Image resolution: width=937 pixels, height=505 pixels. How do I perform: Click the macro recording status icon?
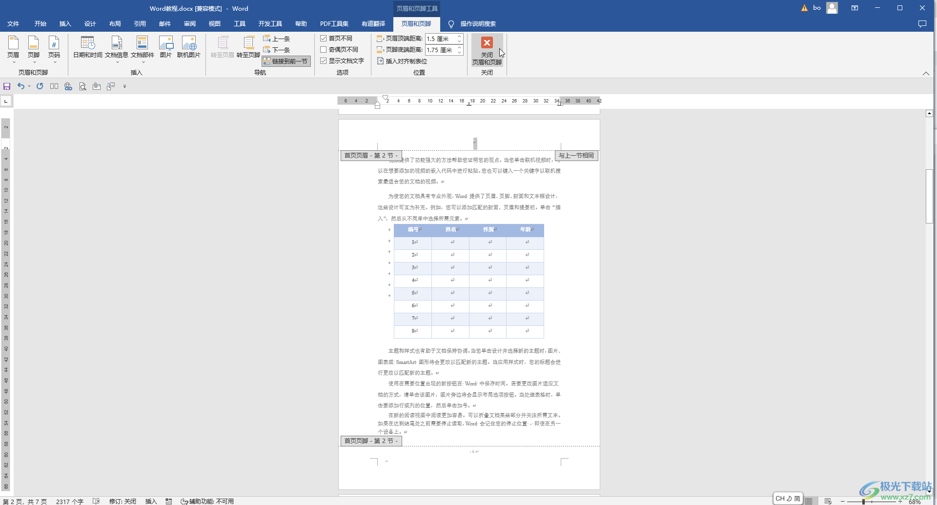(x=169, y=501)
